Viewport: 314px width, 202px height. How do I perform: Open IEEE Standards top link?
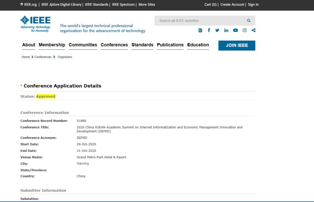tap(97, 4)
